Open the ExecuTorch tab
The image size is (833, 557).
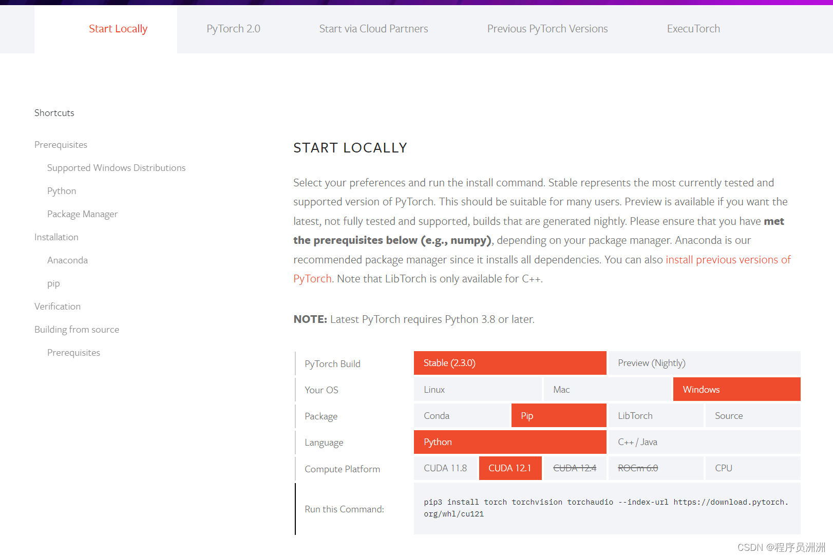point(693,29)
